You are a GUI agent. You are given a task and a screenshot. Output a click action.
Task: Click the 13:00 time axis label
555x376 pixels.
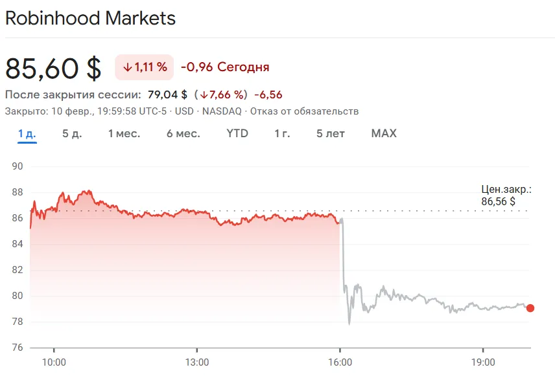tap(197, 361)
